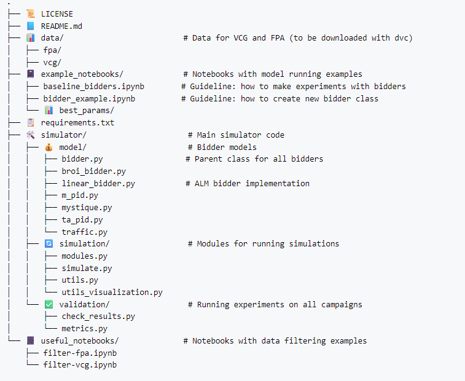Image resolution: width=465 pixels, height=381 pixels.
Task: Click the money bag icon beside model/
Action: coord(49,147)
